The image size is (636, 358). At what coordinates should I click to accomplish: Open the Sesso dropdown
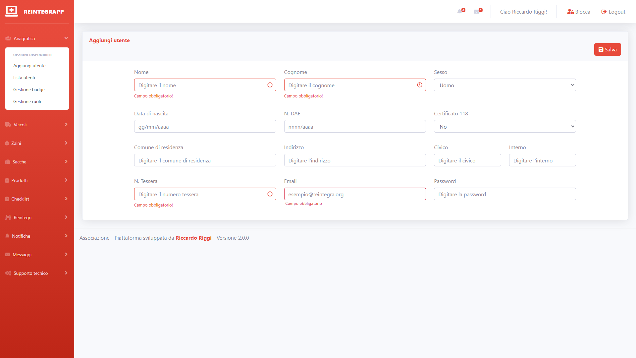[x=504, y=85]
